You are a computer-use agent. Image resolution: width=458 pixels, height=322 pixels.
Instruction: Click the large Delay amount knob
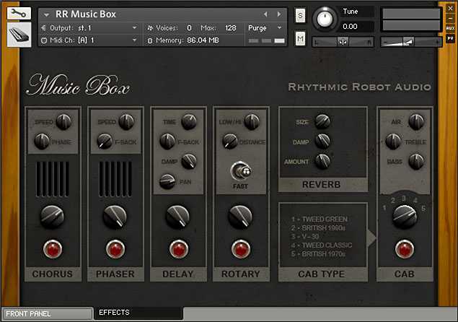point(178,217)
